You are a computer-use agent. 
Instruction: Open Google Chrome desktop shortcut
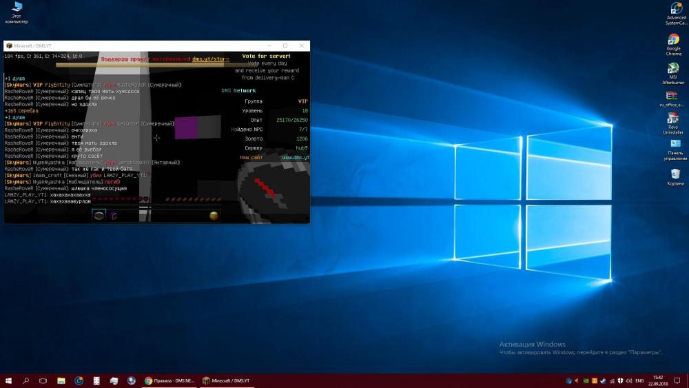pos(674,44)
